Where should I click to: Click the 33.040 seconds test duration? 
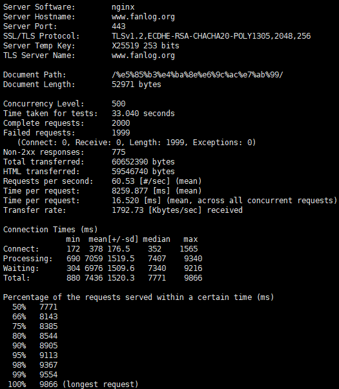(143, 114)
